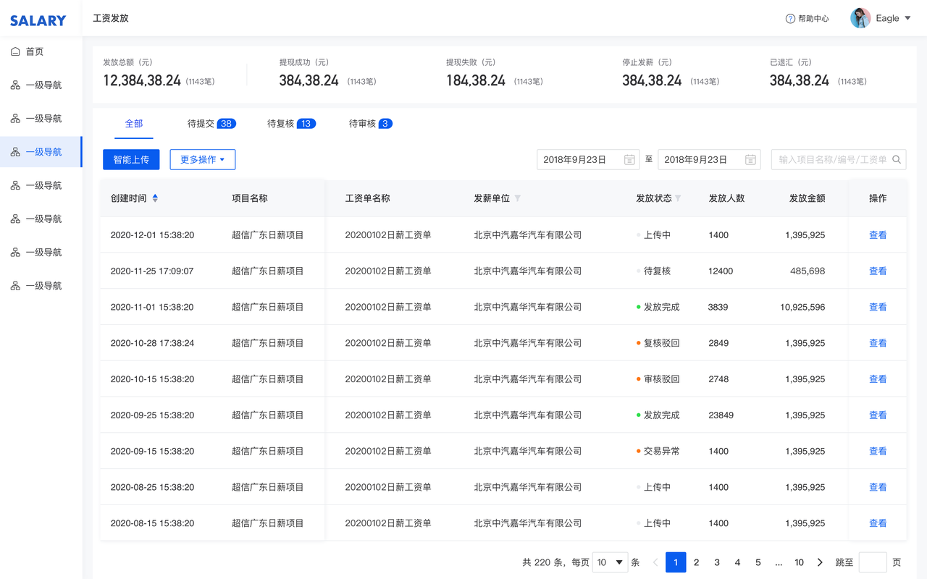Click the home icon beside 首页
Screen dimensions: 927x579
[15, 51]
